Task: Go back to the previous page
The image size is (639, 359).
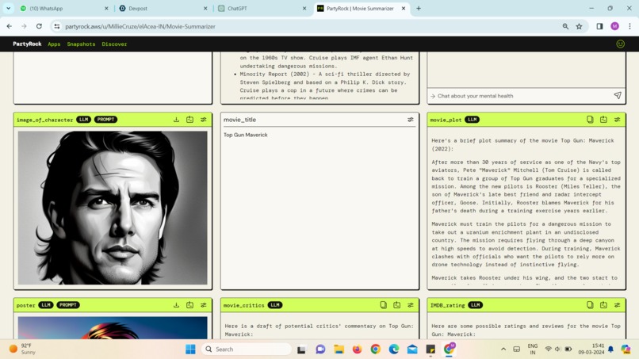Action: coord(10,26)
